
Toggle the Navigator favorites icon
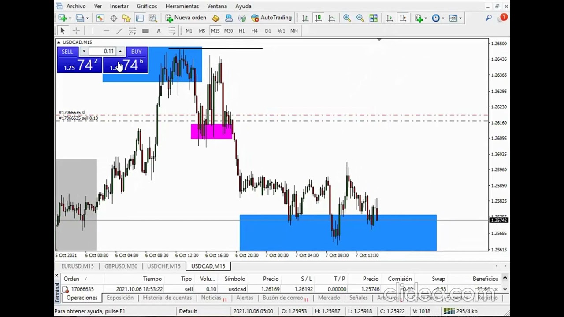126,18
